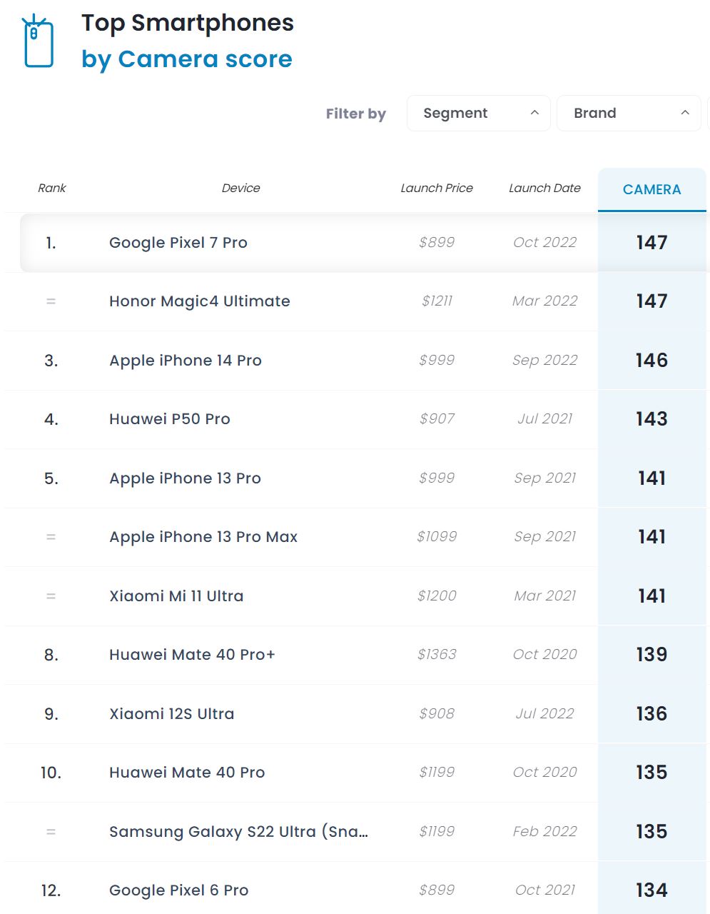
Task: Sort by Launch Price column header
Action: coord(437,189)
